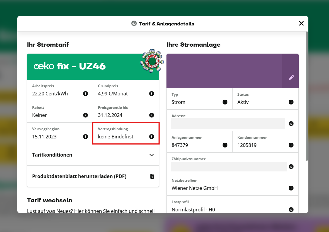Show info for Netzbetreiber Wiener Netze
Viewport: 329px width, 232px height.
291,188
